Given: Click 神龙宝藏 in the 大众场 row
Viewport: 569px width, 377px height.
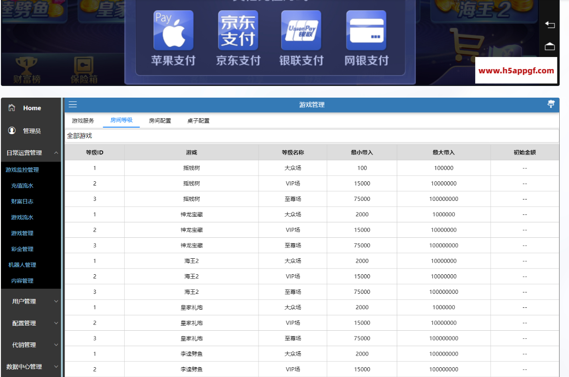Looking at the screenshot, I should pyautogui.click(x=191, y=214).
